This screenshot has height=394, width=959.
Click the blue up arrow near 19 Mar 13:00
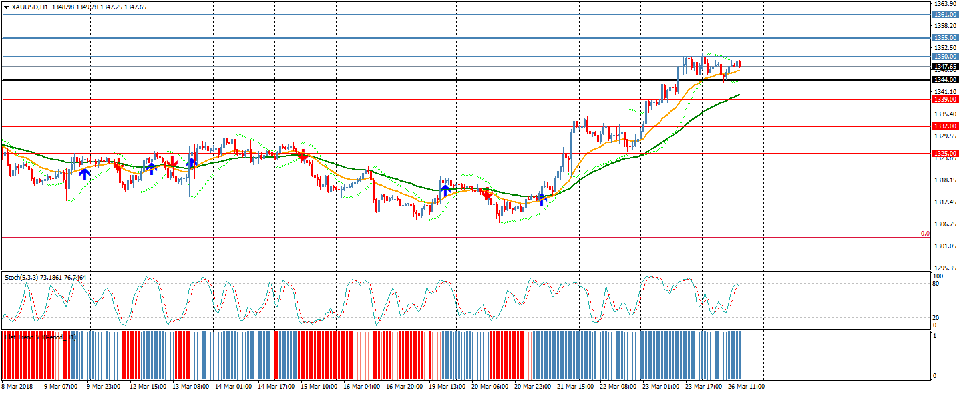click(x=445, y=190)
